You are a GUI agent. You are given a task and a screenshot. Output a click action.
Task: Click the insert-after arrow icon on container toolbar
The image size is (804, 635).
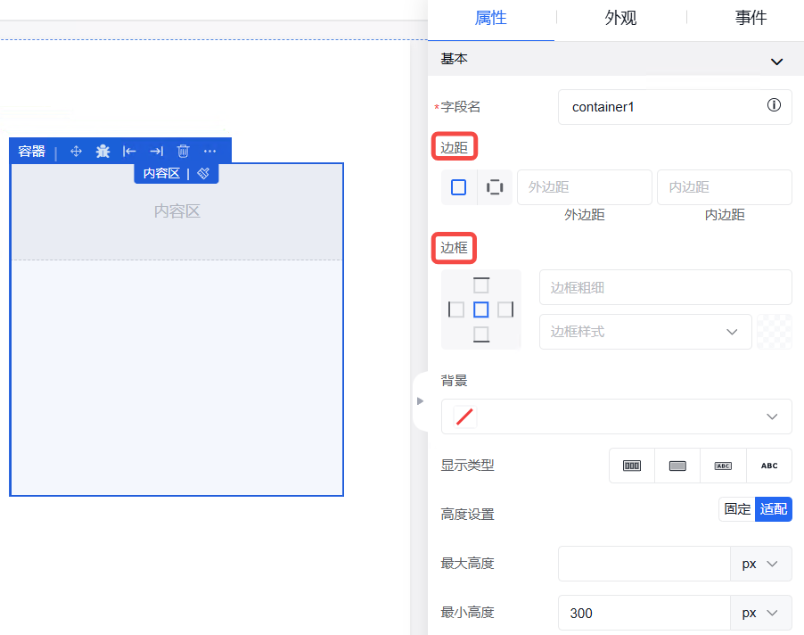tap(156, 152)
